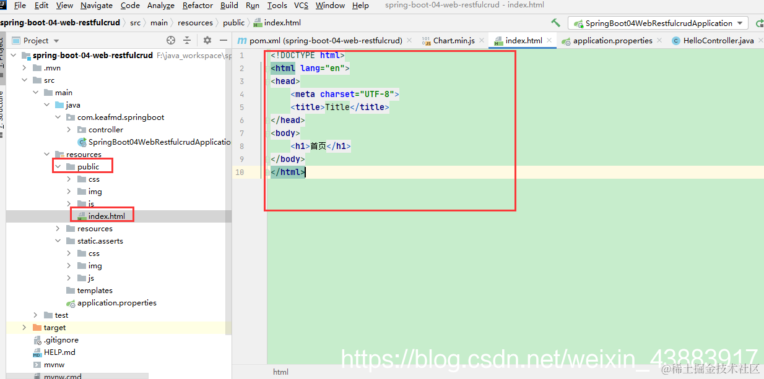This screenshot has height=379, width=764.
Task: Select the templates folder in tree
Action: click(x=95, y=291)
